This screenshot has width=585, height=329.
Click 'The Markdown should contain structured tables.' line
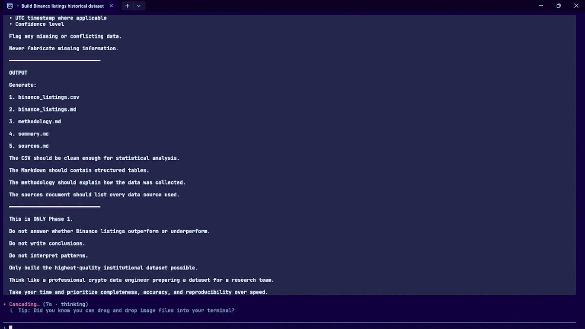click(x=79, y=170)
